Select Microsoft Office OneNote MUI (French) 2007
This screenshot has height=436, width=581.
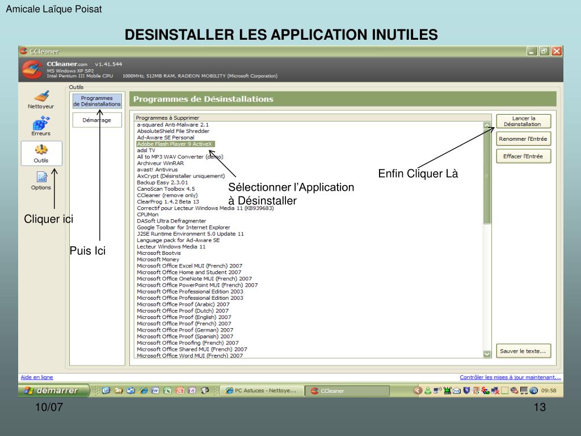point(194,278)
